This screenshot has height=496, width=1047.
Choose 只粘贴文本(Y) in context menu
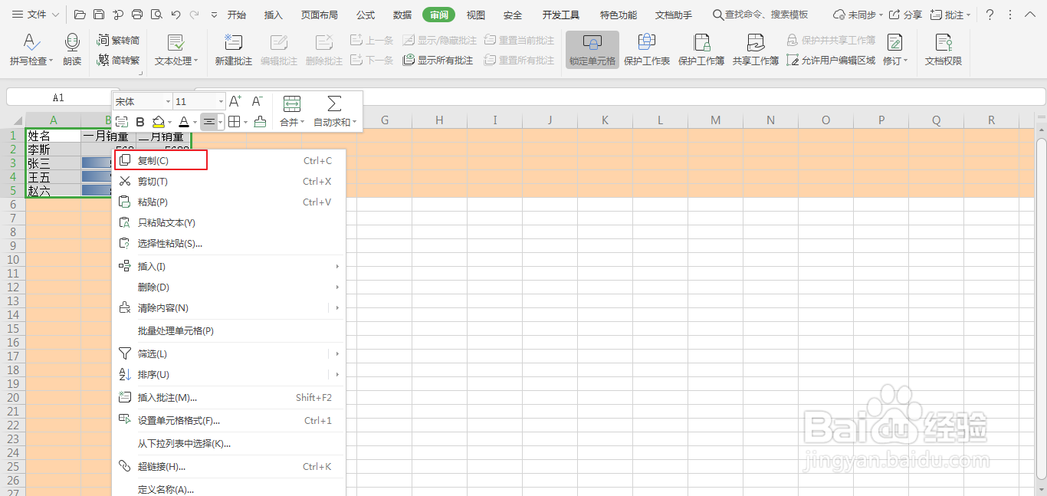click(x=228, y=223)
